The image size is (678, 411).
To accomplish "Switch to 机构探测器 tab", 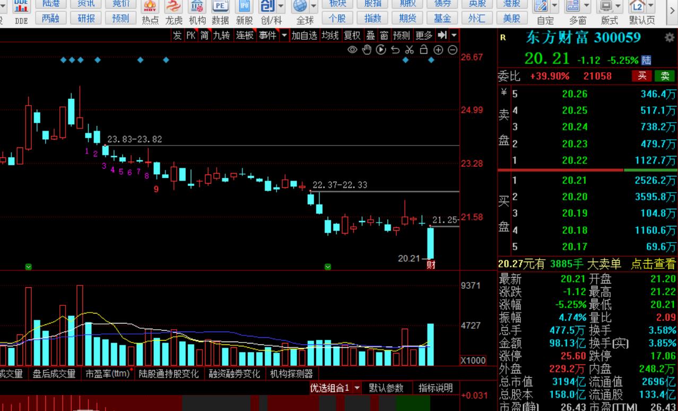I will tap(291, 374).
